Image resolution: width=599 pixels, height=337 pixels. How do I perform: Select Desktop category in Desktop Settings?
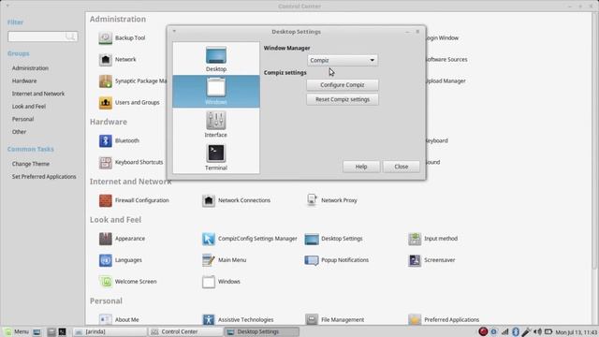[x=216, y=59]
